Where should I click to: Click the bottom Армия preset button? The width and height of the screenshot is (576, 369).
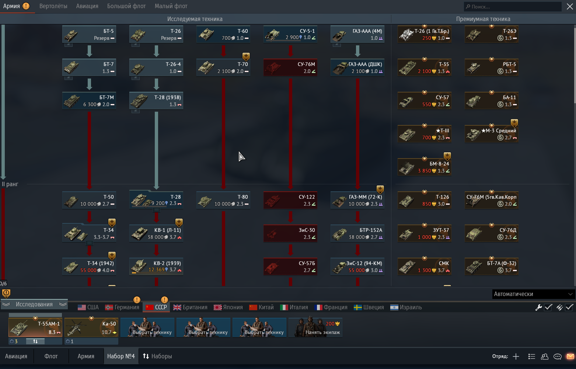tap(86, 356)
